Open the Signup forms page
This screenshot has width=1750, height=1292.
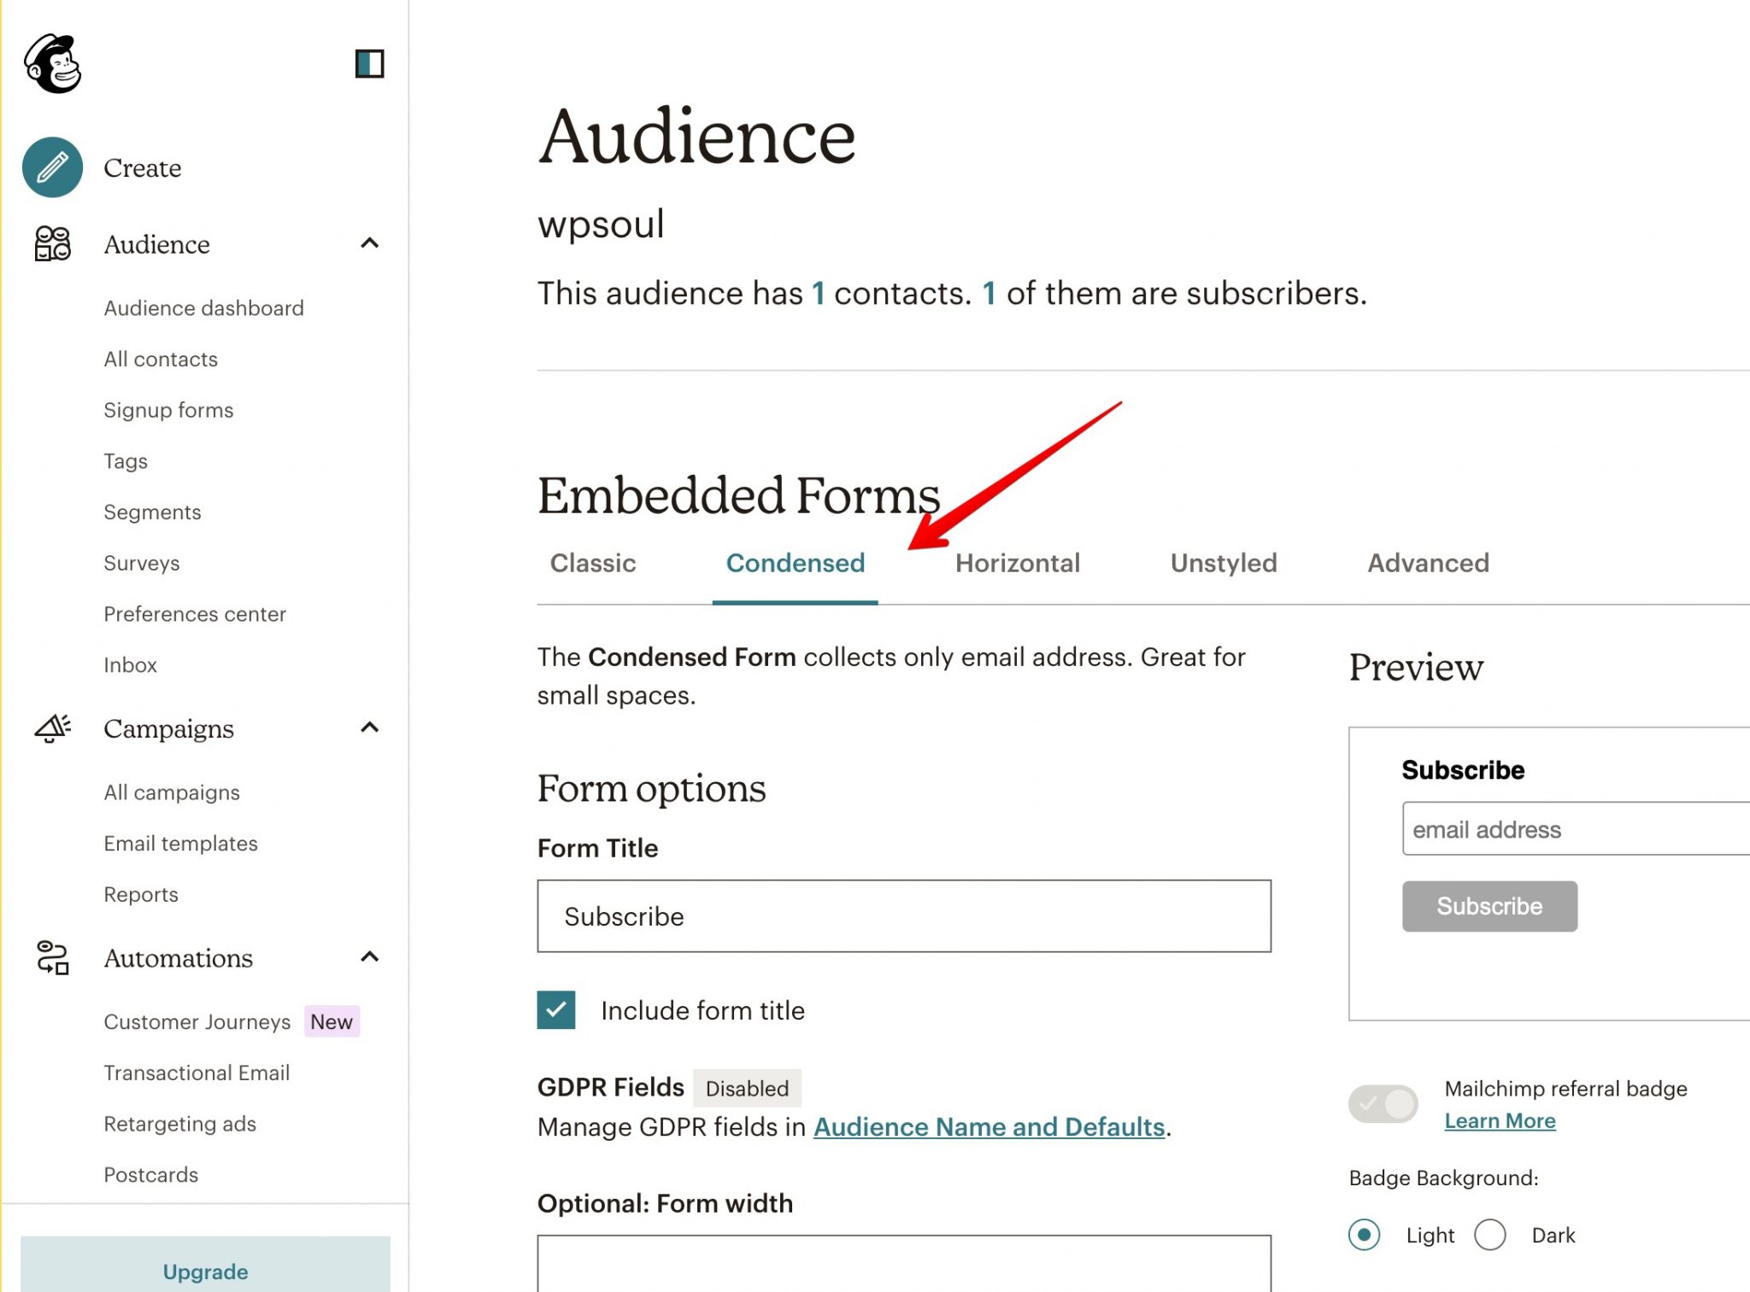tap(168, 410)
